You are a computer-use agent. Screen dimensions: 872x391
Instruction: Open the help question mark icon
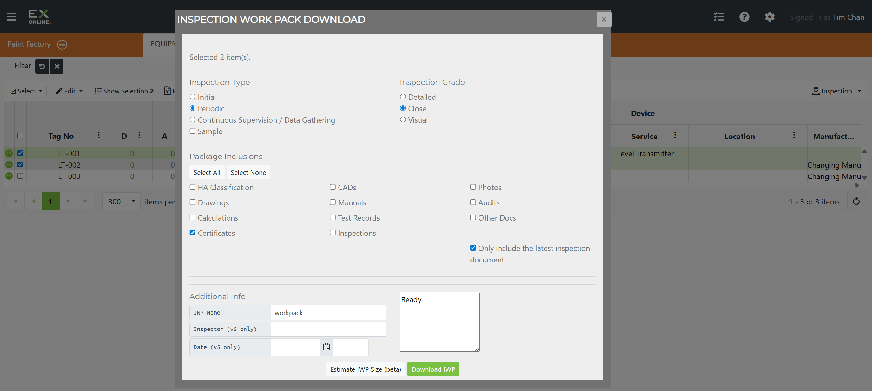click(x=744, y=16)
